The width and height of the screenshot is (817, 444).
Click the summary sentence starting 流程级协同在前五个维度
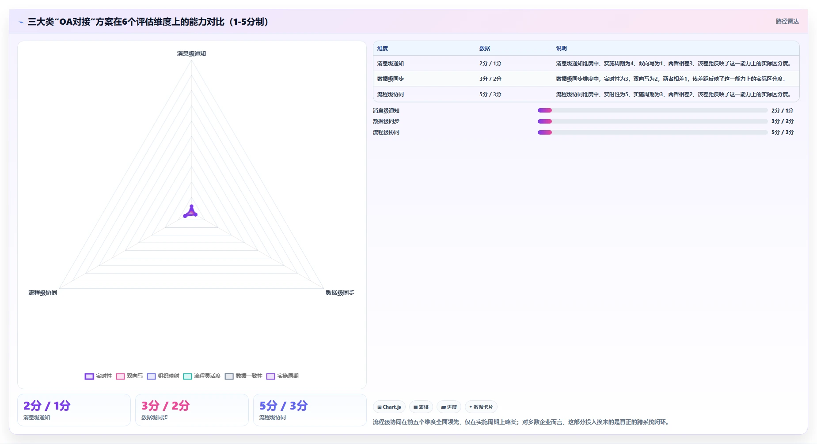tap(522, 422)
